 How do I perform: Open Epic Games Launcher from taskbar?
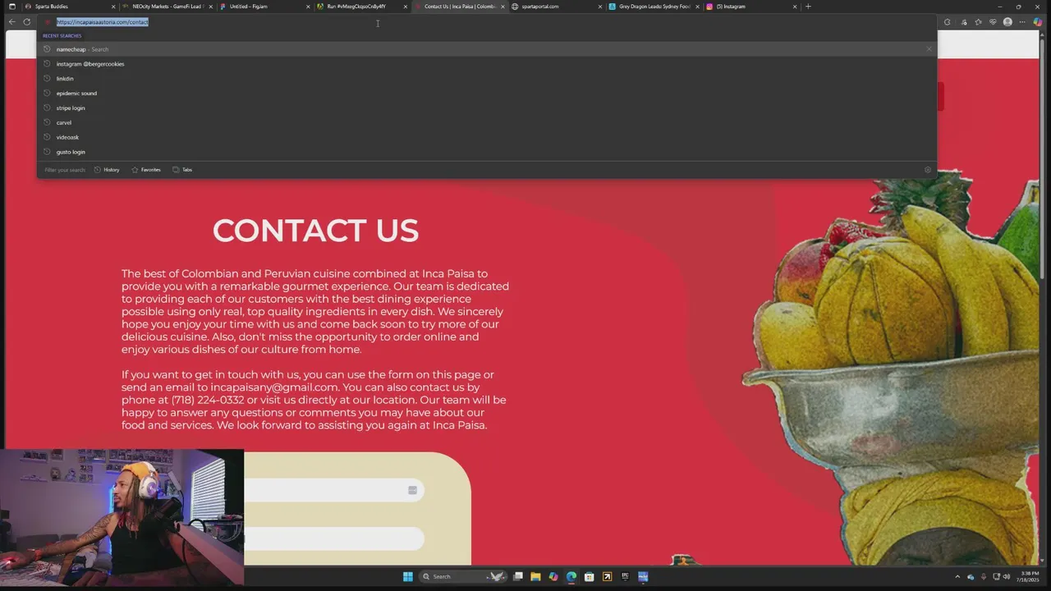point(625,576)
